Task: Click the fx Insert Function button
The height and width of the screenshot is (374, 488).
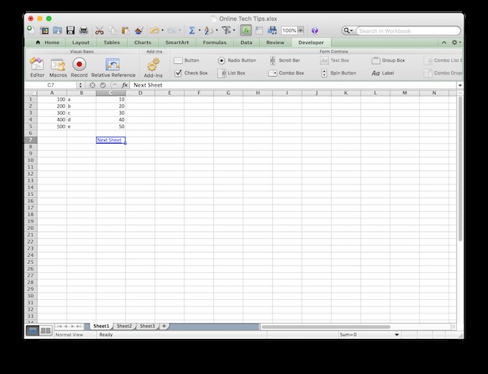Action: [124, 85]
